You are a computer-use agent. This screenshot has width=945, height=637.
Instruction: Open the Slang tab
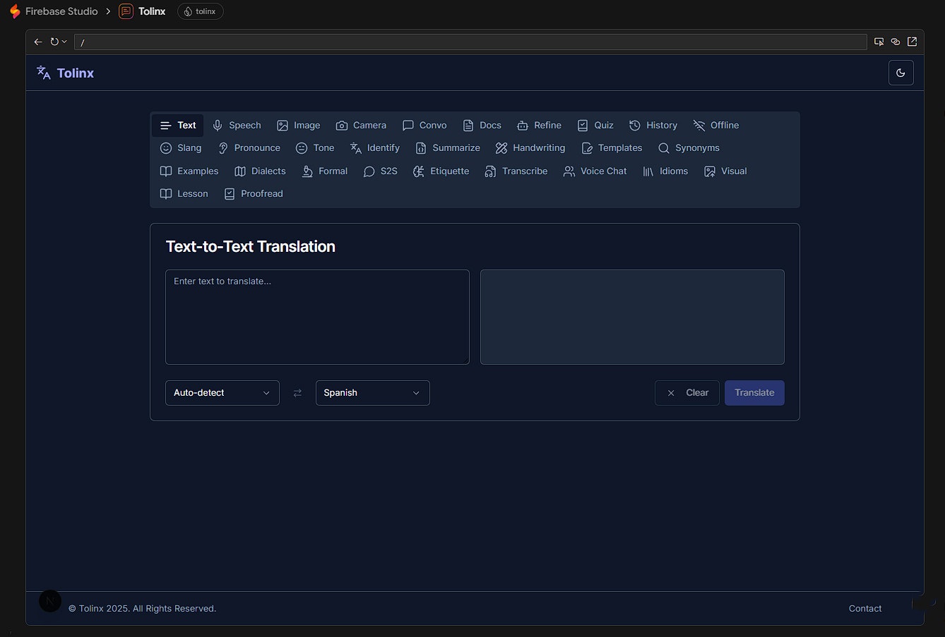pyautogui.click(x=181, y=148)
